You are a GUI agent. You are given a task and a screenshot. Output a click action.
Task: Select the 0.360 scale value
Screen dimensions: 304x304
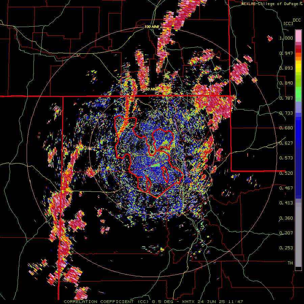[286, 218]
